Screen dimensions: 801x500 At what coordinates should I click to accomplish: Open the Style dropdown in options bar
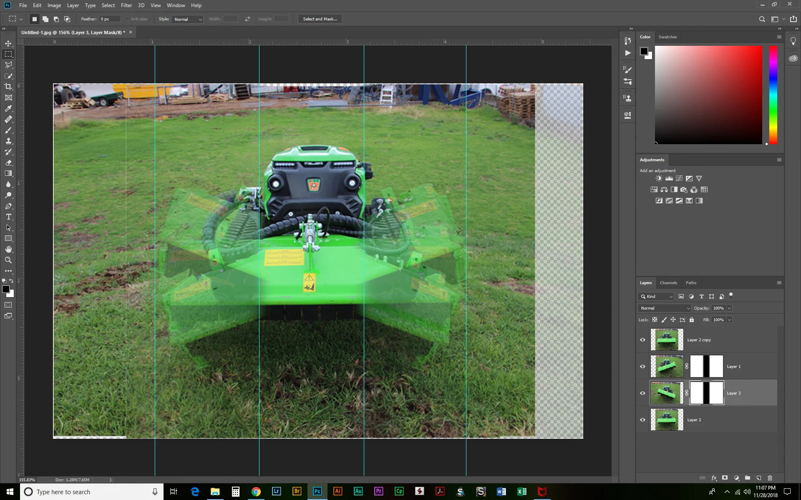[187, 19]
